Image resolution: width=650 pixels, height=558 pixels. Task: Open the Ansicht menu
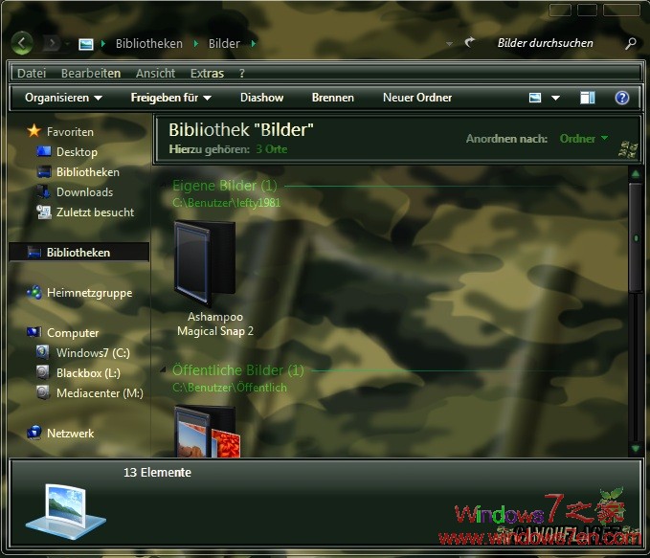(x=155, y=73)
